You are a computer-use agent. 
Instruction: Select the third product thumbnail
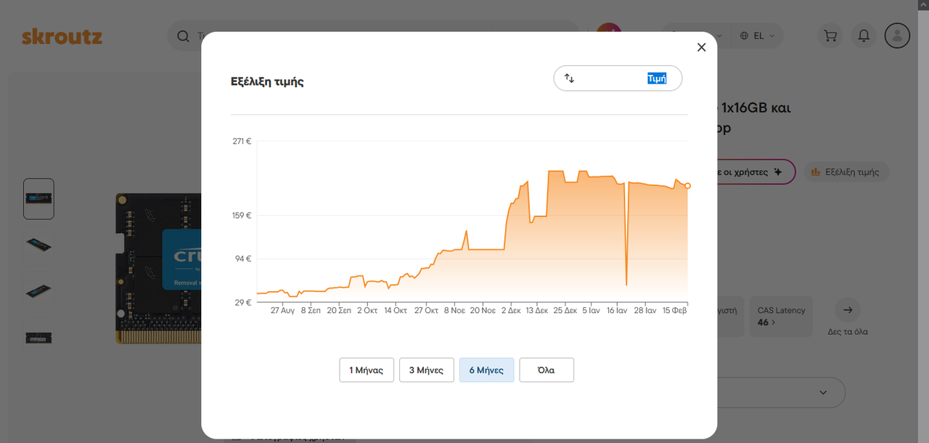38,291
